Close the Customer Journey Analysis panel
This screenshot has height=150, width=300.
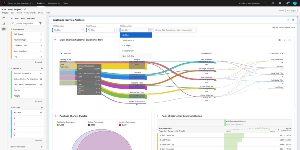pos(293,20)
